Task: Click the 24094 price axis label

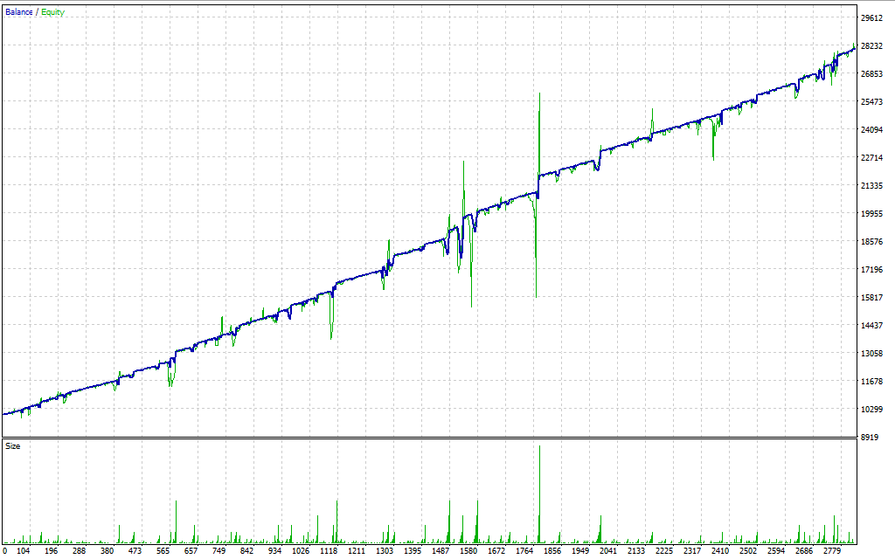Action: pyautogui.click(x=872, y=130)
